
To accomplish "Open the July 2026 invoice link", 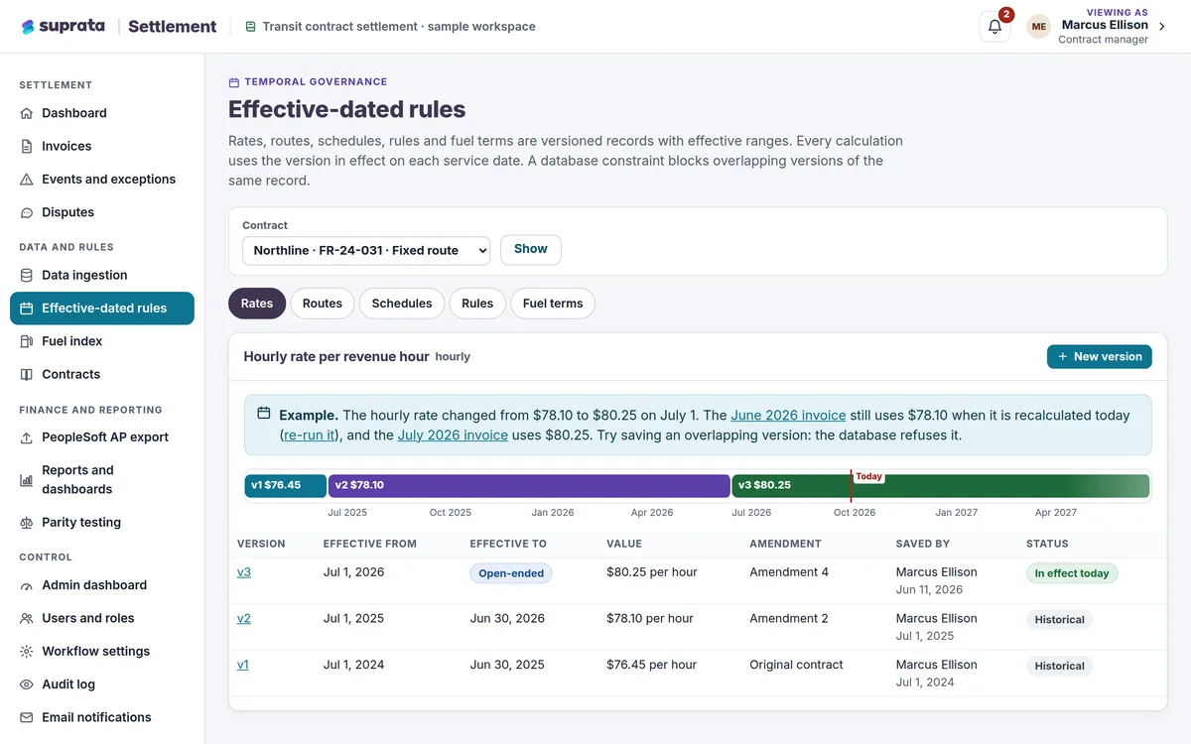I will (453, 435).
